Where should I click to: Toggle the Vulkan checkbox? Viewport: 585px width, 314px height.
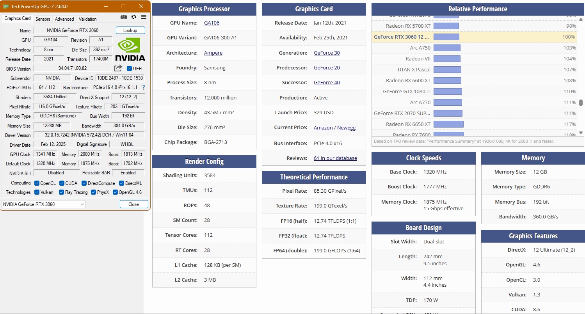point(37,192)
